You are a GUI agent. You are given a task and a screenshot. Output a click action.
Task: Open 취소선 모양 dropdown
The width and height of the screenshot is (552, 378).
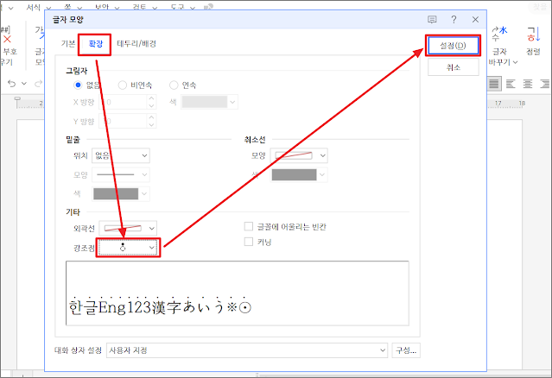point(299,155)
